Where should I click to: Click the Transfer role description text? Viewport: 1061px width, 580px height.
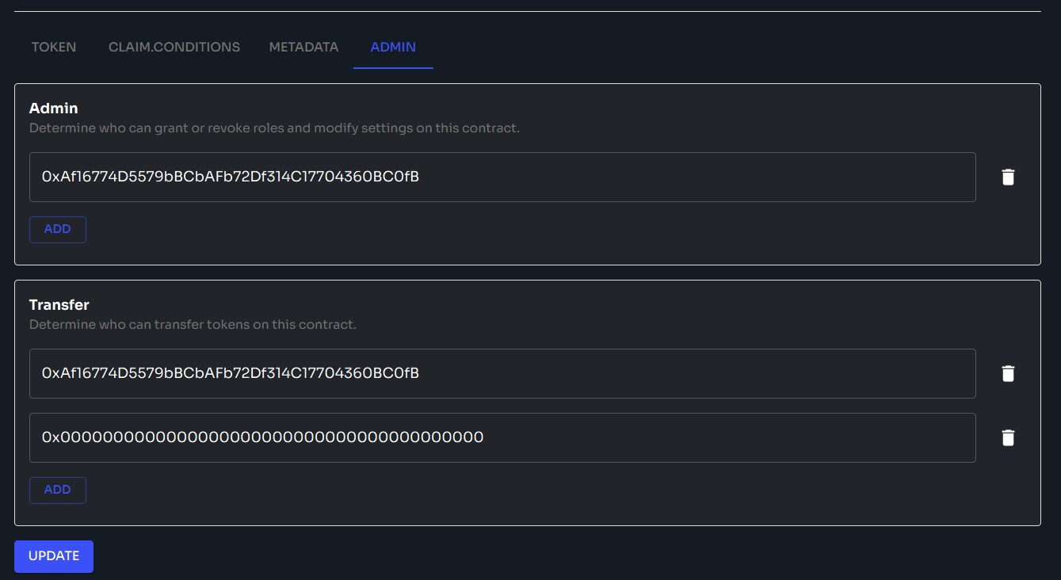pos(193,325)
